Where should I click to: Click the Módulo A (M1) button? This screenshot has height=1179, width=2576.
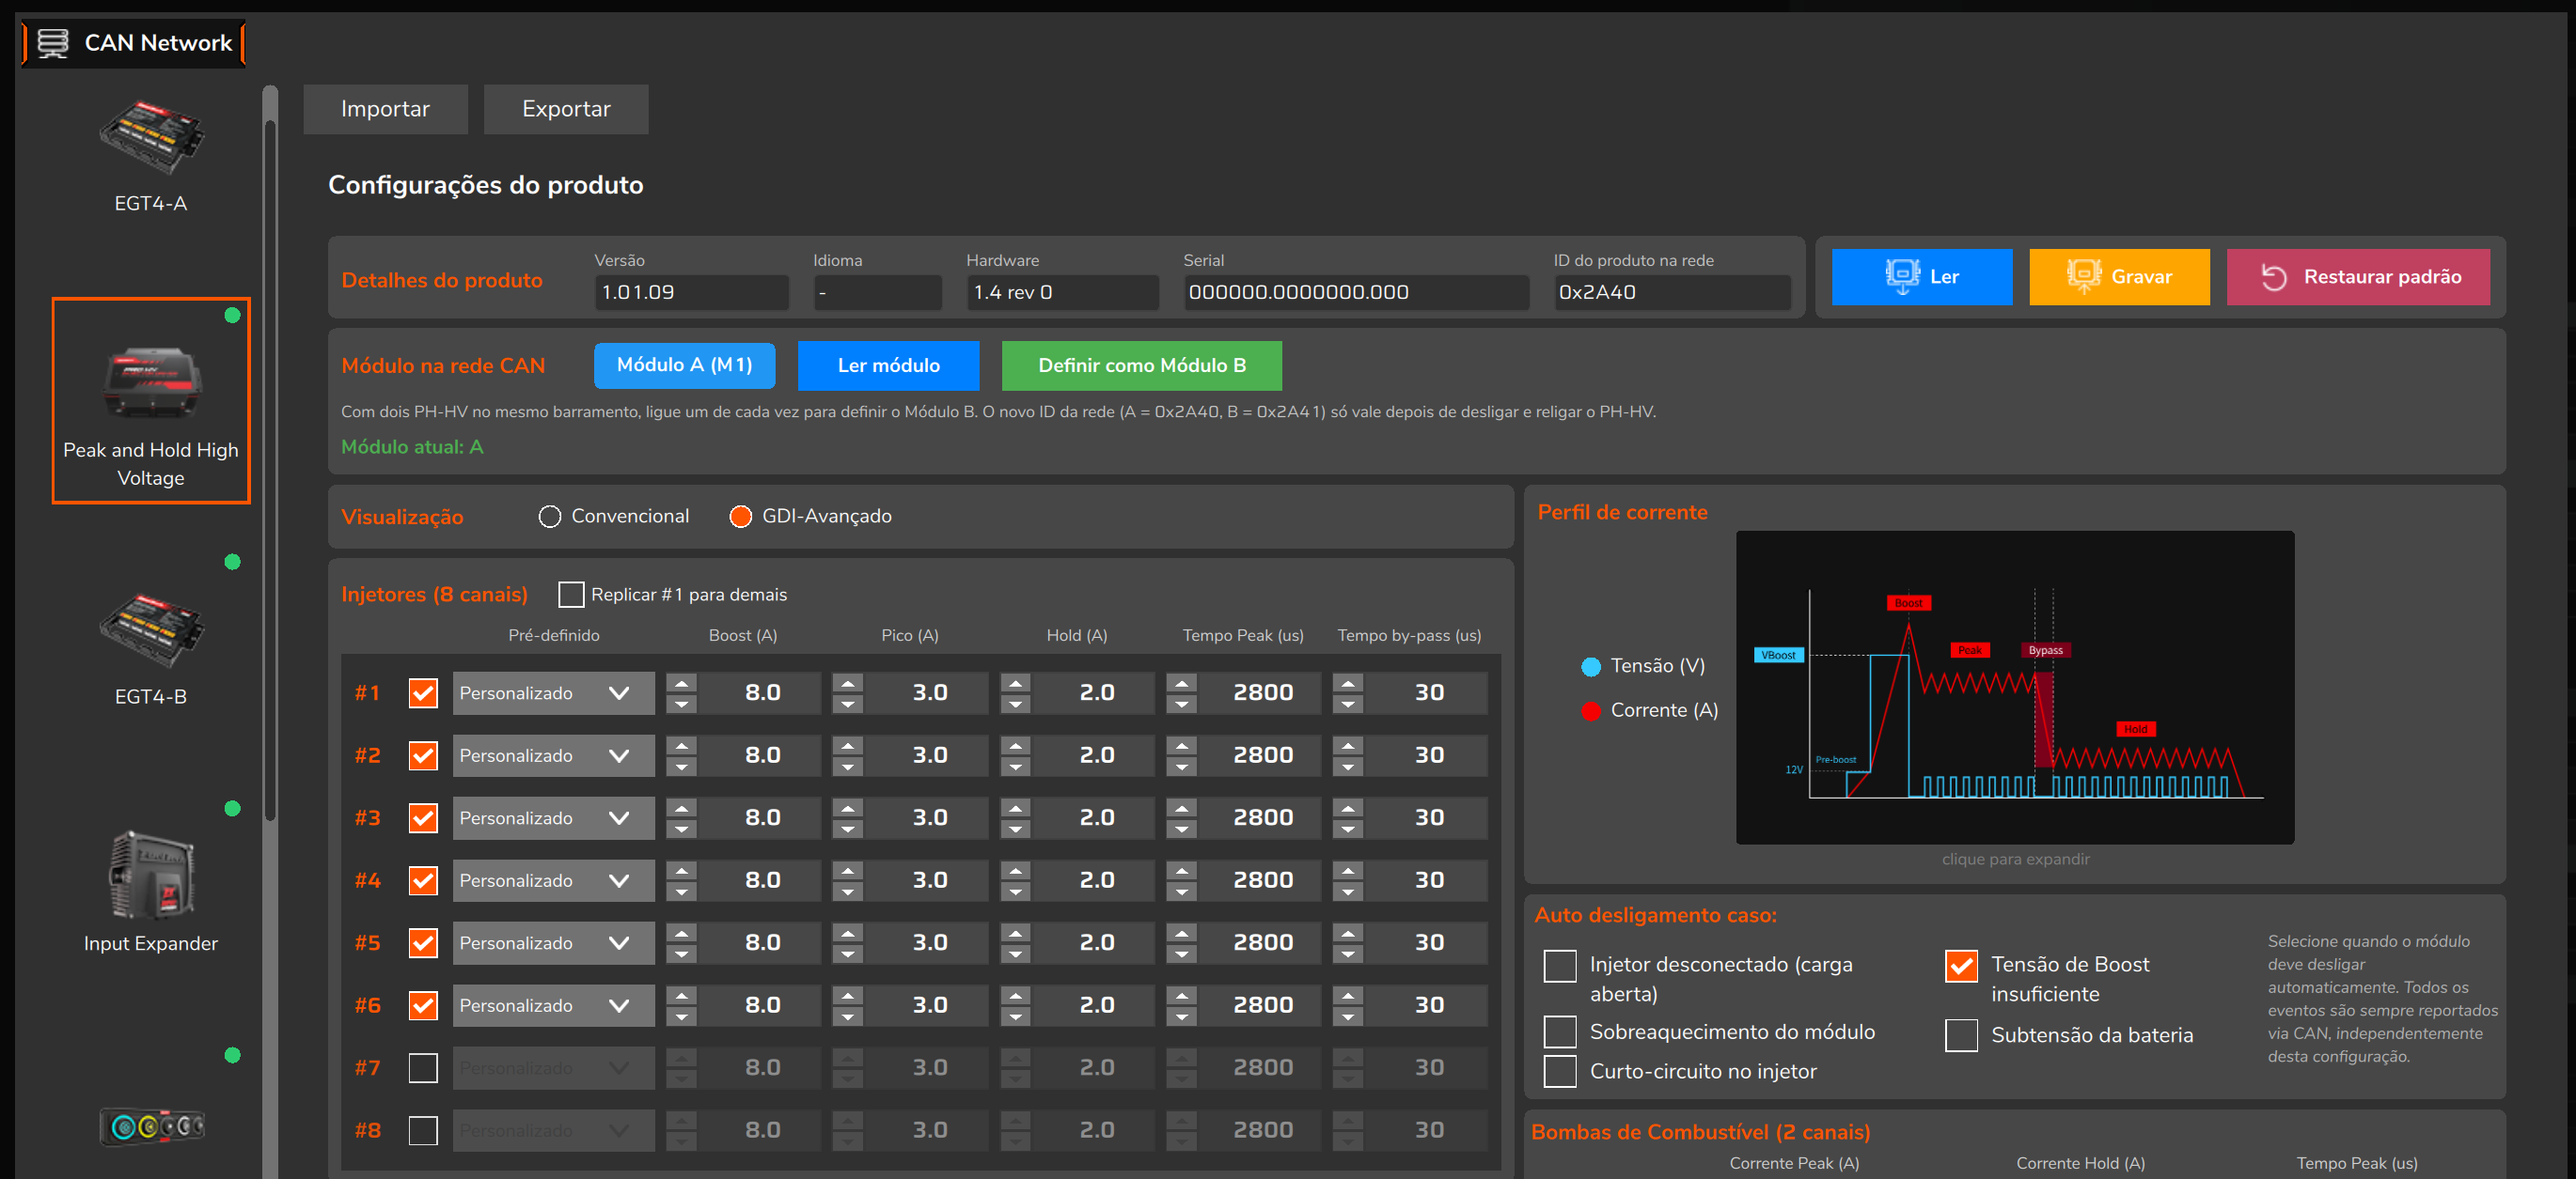684,365
